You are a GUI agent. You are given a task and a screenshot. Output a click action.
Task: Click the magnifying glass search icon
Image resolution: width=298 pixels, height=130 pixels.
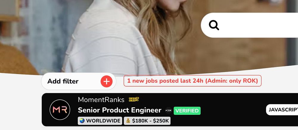214,25
